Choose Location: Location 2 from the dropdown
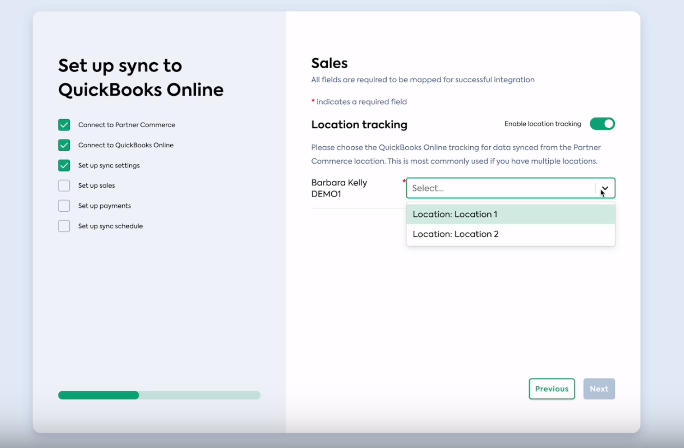Image resolution: width=684 pixels, height=448 pixels. click(x=510, y=234)
